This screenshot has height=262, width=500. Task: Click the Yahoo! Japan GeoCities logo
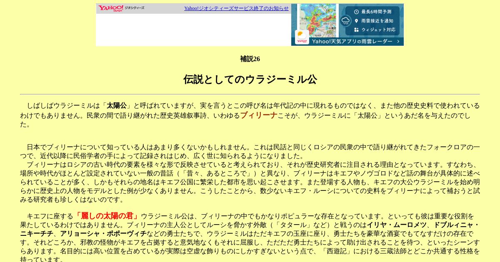(121, 8)
